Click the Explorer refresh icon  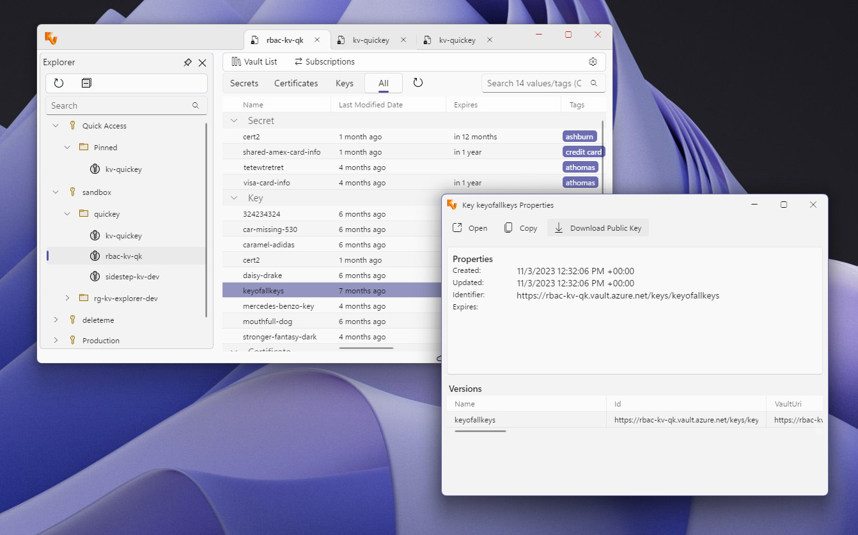(x=59, y=83)
